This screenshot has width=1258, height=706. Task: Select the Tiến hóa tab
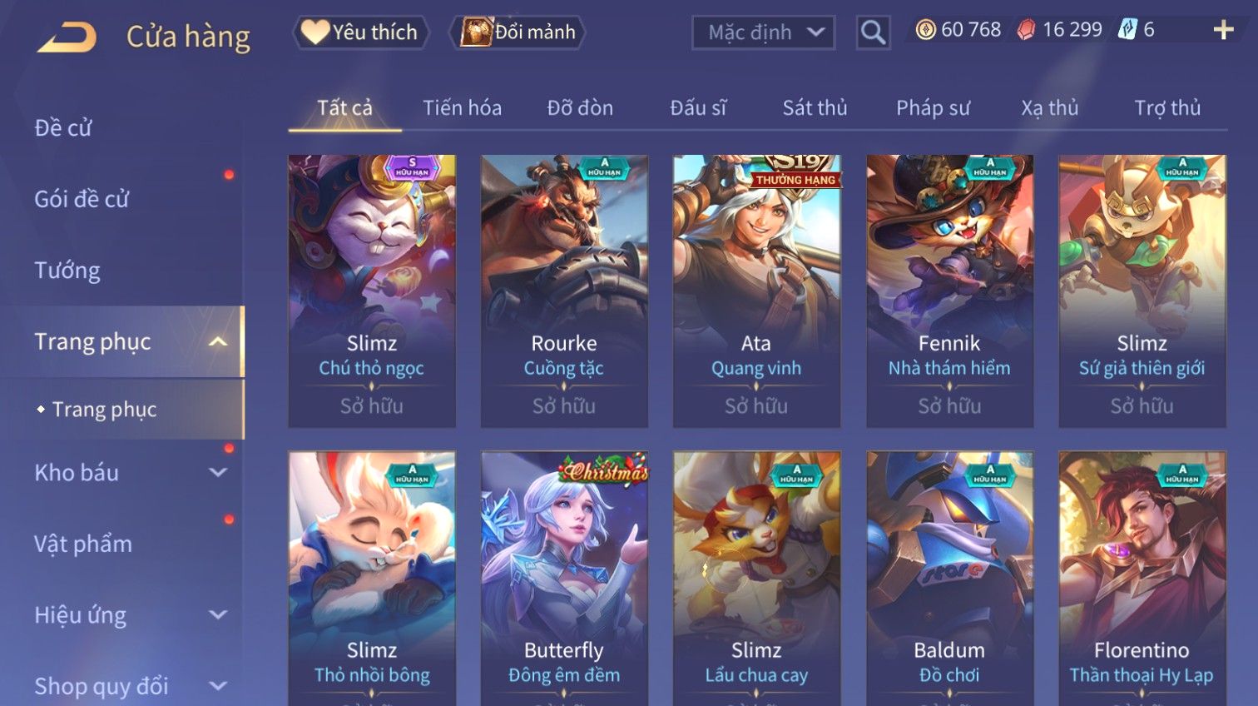point(462,108)
